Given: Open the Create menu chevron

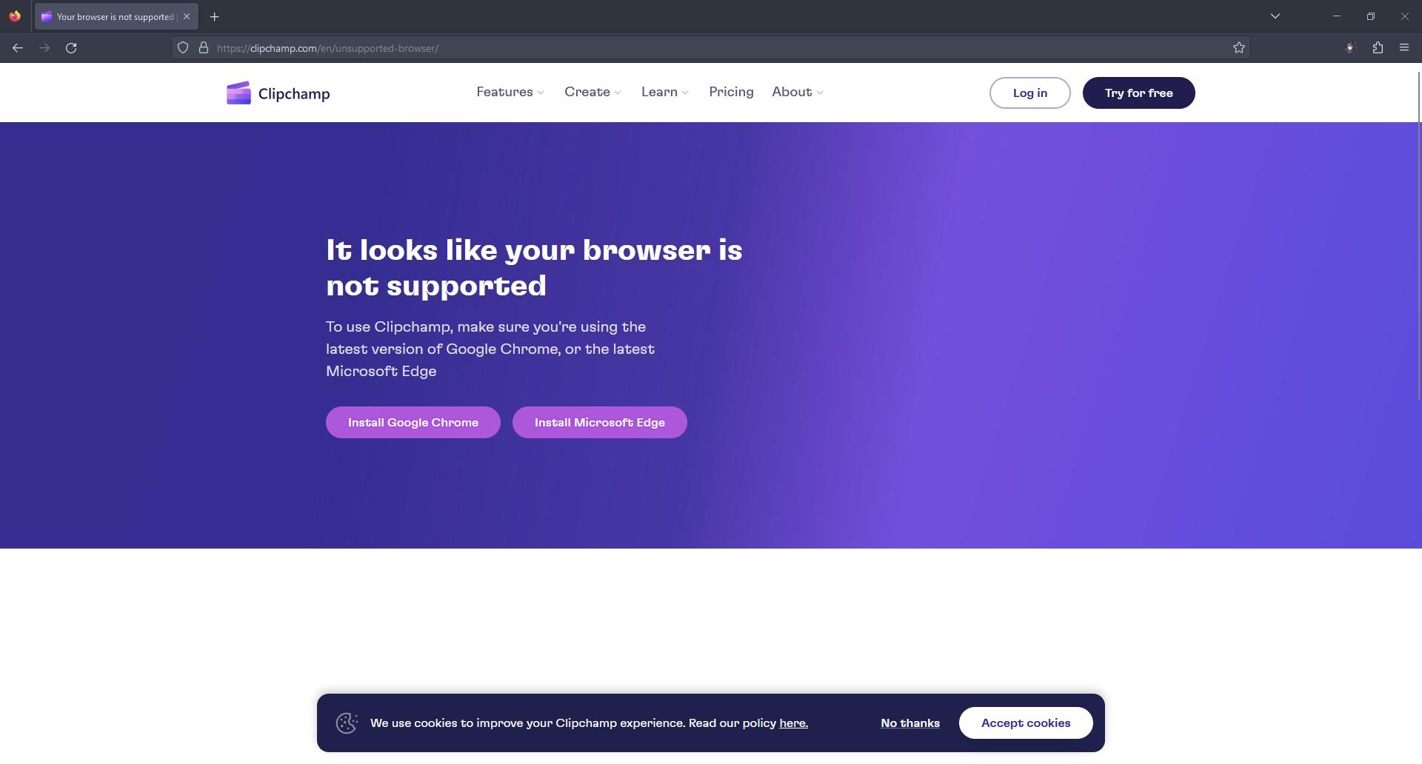Looking at the screenshot, I should pyautogui.click(x=617, y=92).
